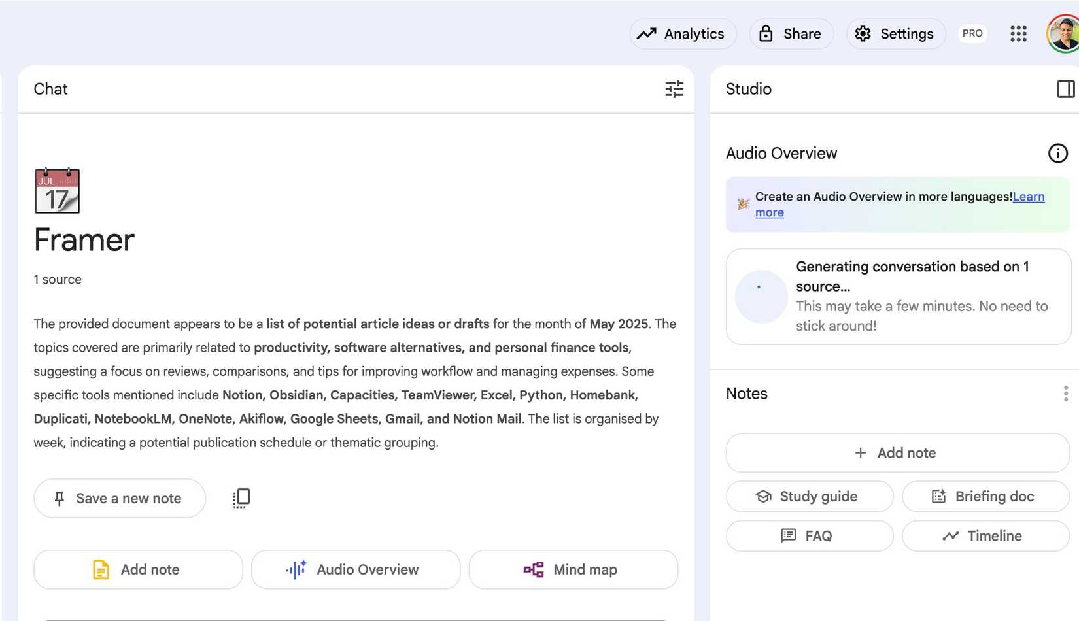Click the Chat panel heading

pos(50,89)
